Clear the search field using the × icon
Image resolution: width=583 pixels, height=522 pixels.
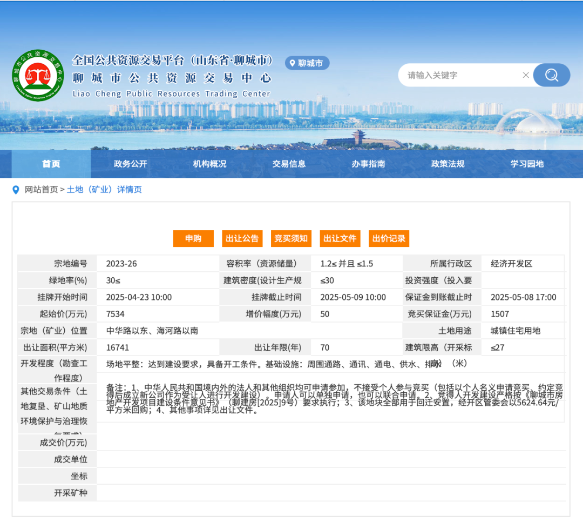526,75
